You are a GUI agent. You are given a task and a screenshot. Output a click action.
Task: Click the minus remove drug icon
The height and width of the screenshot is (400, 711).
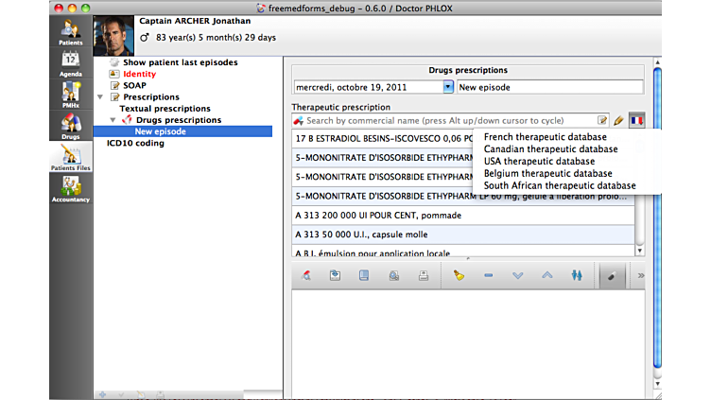click(488, 275)
